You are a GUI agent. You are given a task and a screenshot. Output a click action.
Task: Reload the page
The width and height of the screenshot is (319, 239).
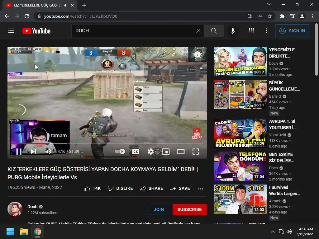[27, 16]
